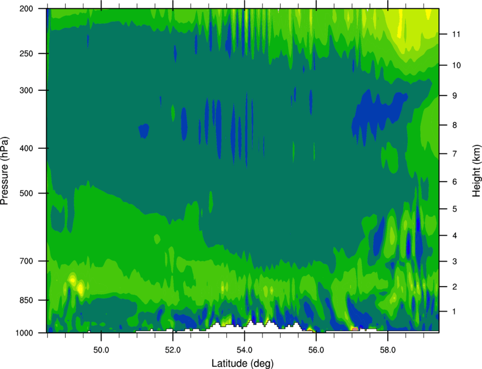This screenshot has width=482, height=369.
Task: Click the 200 pressure tick label
Action: pyautogui.click(x=26, y=9)
